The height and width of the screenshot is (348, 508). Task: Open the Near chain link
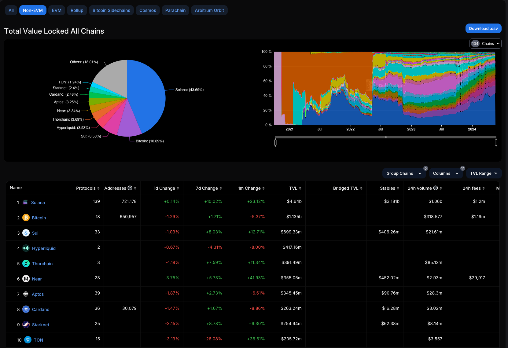[x=37, y=279]
